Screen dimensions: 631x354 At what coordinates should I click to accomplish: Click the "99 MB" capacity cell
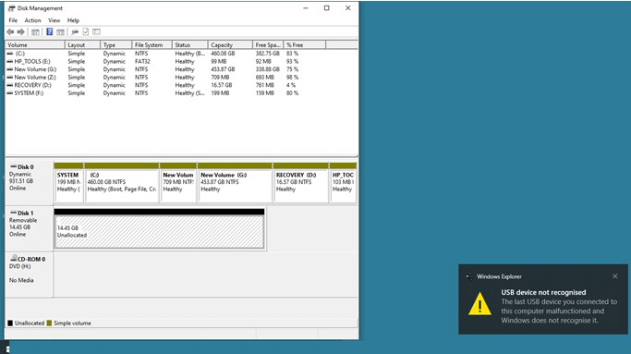tap(219, 62)
